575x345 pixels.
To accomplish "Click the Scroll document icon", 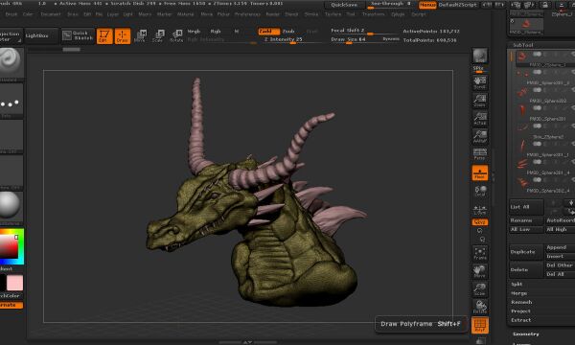I will [480, 82].
